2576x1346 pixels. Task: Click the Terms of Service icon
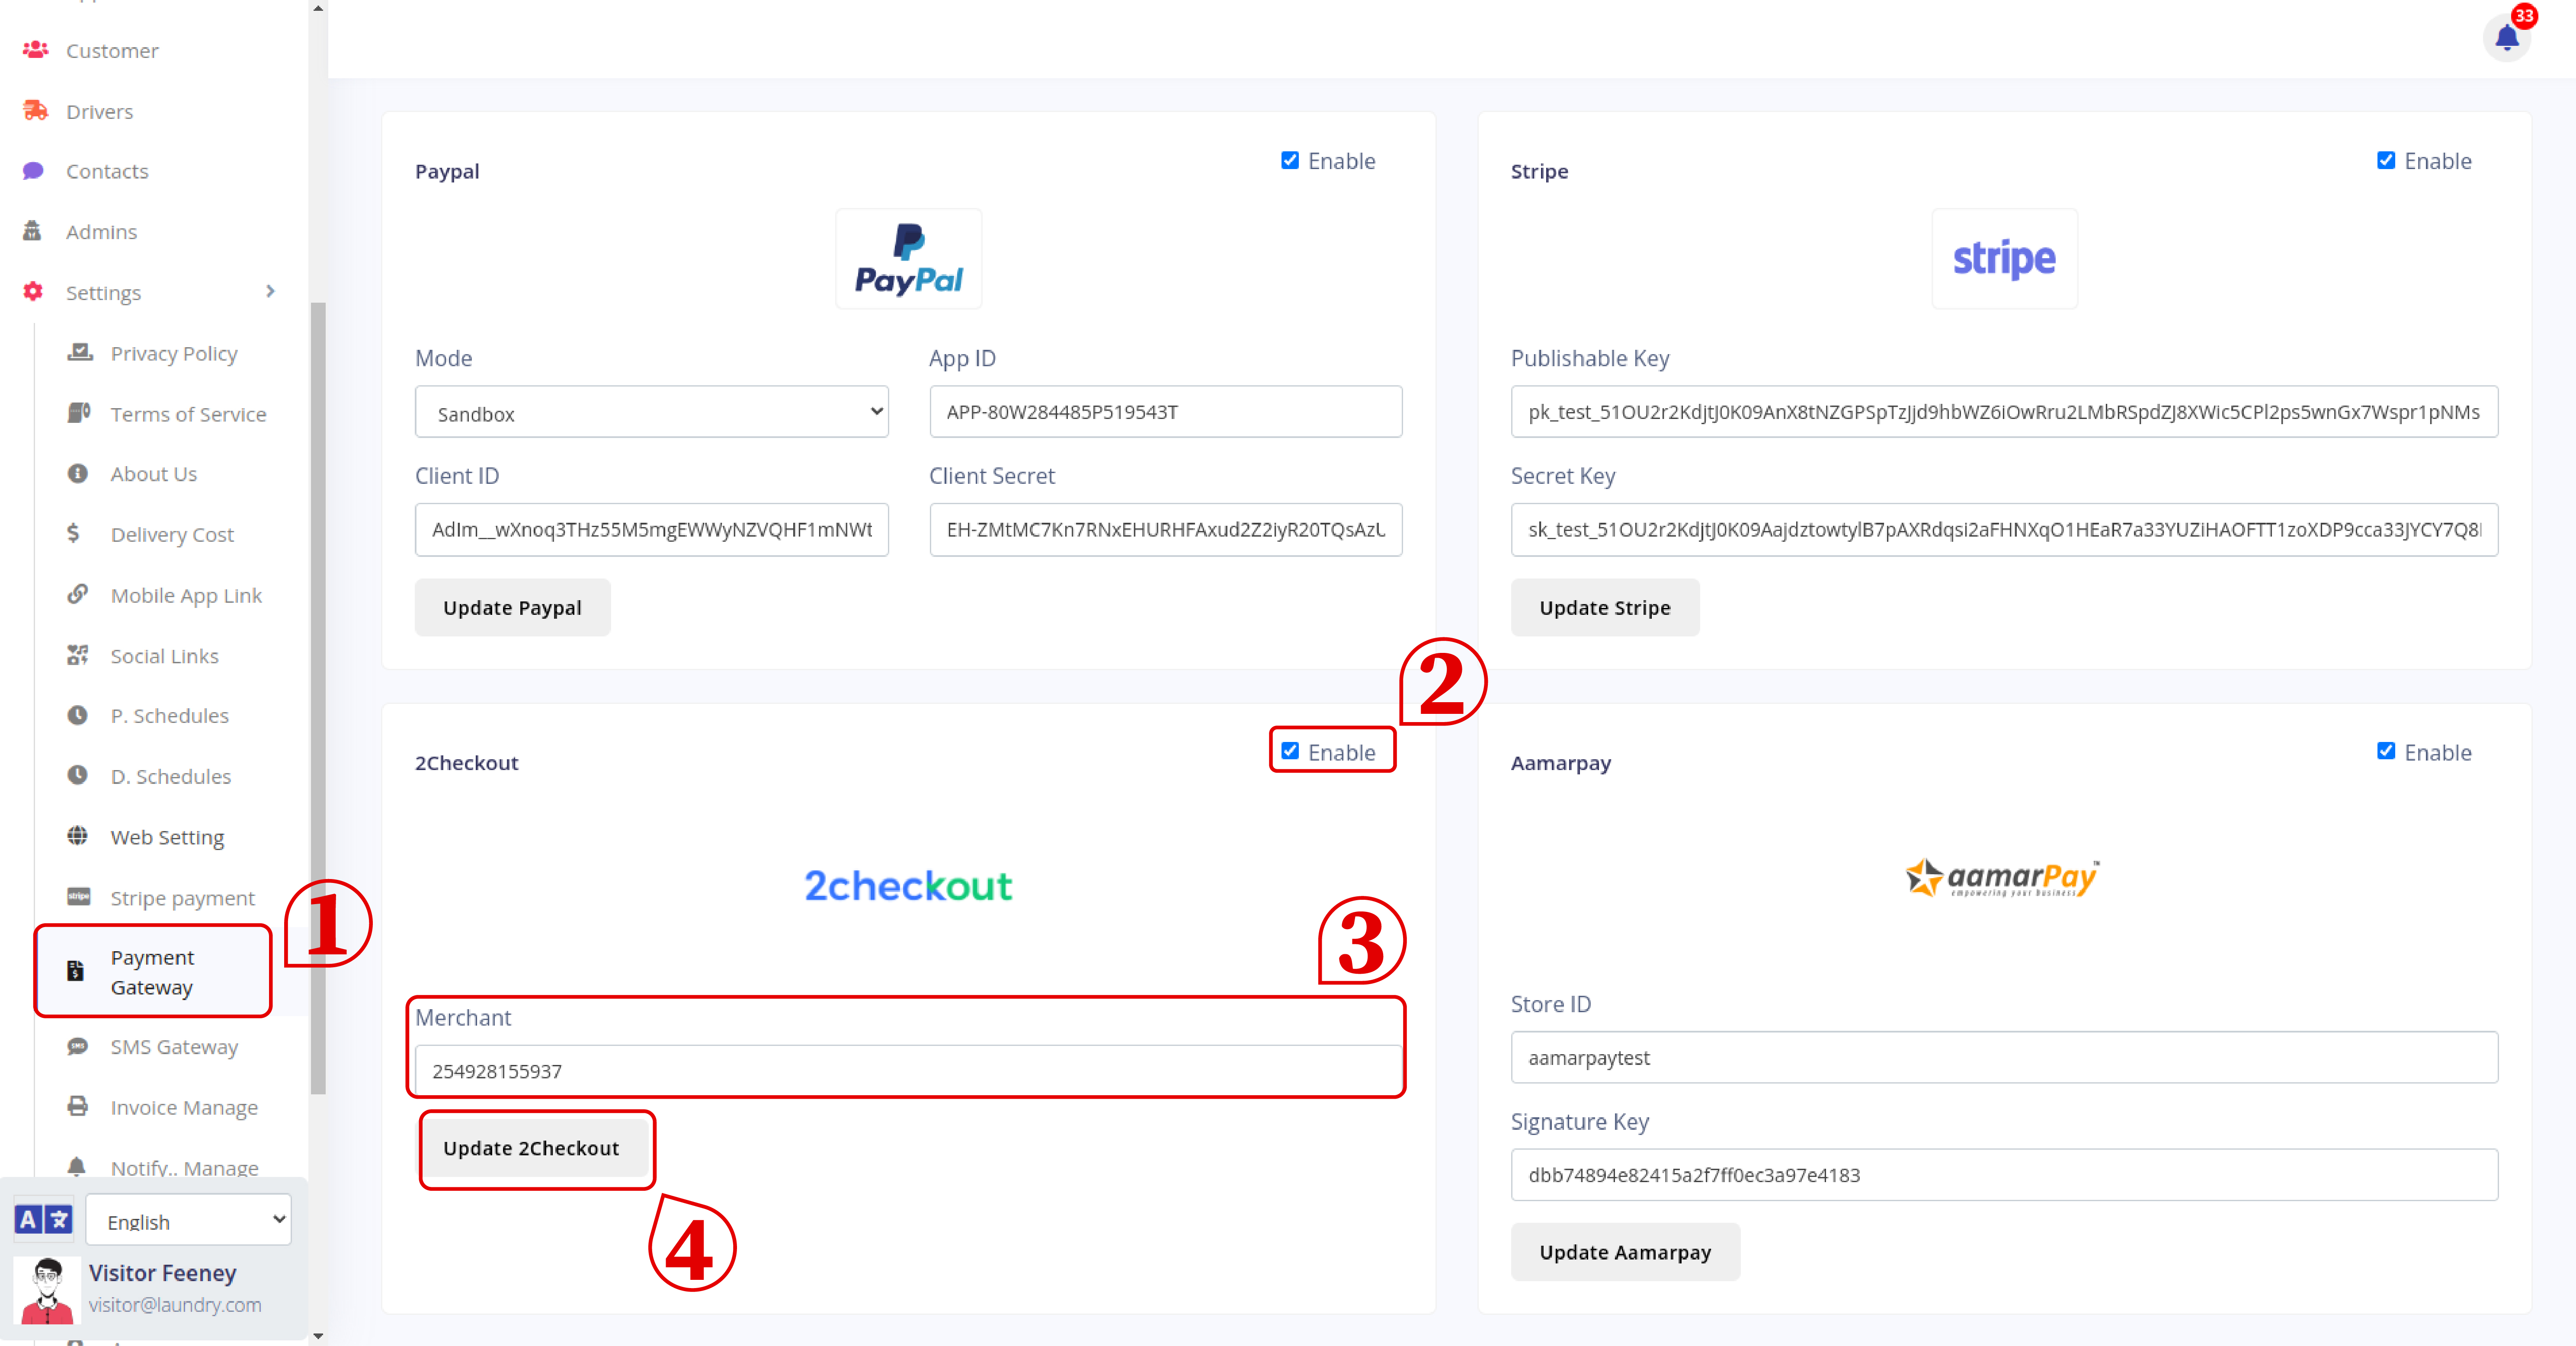tap(79, 412)
